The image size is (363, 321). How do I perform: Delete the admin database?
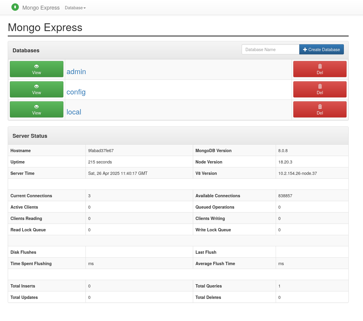coord(320,69)
